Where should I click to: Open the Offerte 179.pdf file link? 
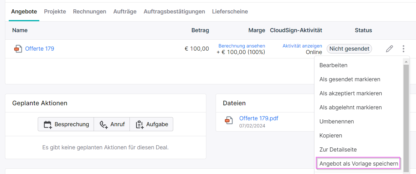pos(259,118)
